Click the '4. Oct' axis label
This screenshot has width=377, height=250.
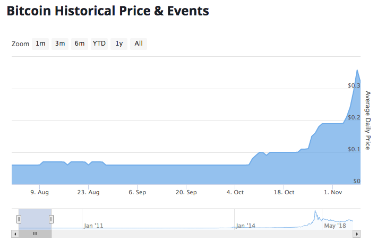click(x=235, y=192)
